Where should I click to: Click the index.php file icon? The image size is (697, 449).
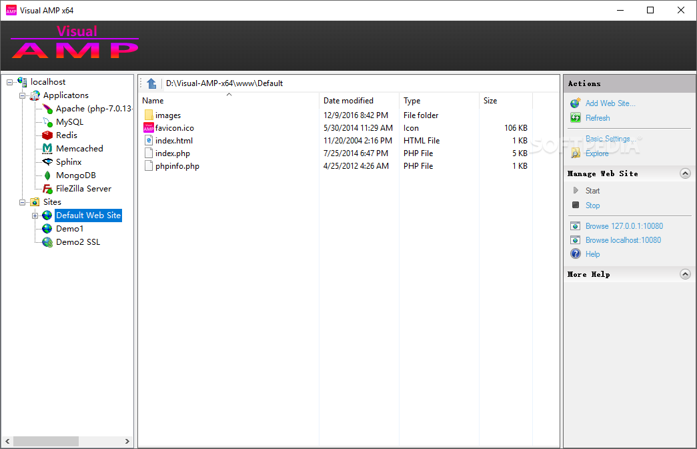click(149, 153)
